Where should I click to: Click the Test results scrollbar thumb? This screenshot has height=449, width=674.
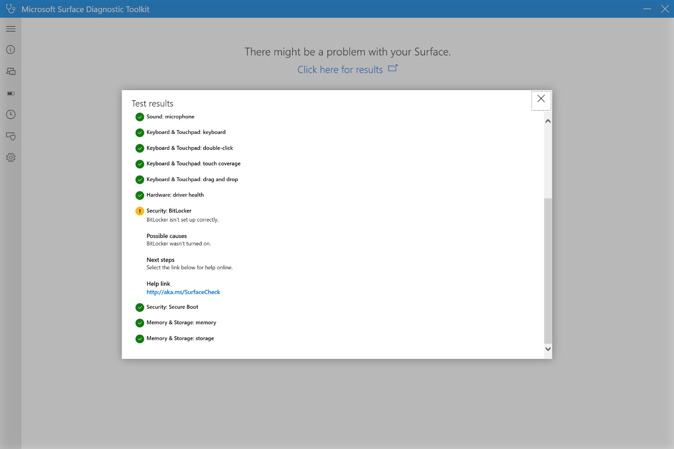tap(548, 270)
